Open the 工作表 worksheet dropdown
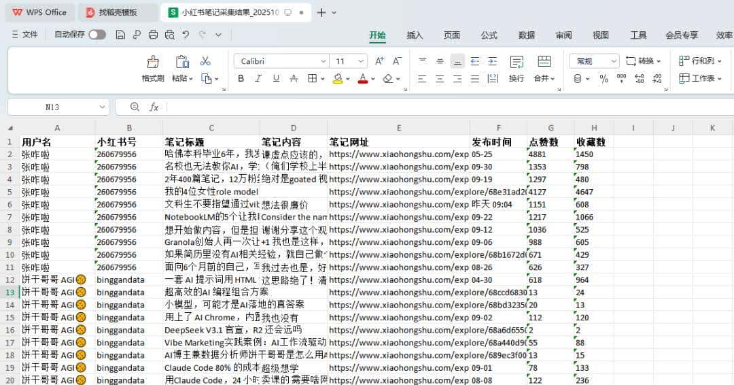 [x=700, y=78]
